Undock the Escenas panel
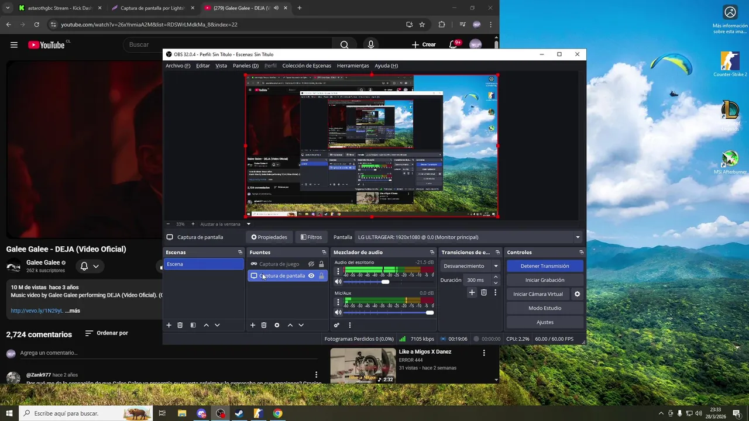This screenshot has height=421, width=749. click(x=240, y=253)
